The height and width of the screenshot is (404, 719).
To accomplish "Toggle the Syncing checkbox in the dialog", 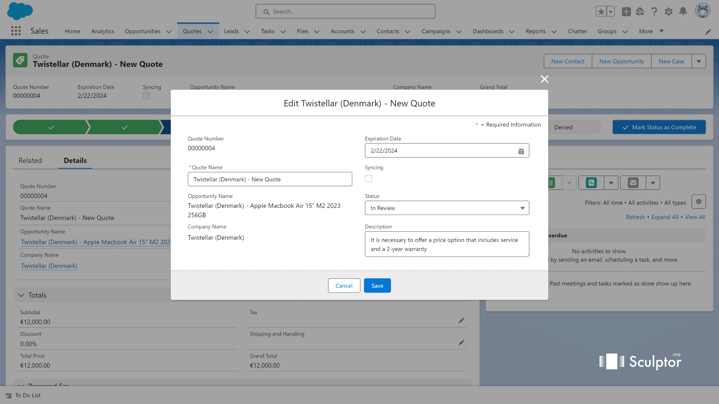I will click(368, 179).
